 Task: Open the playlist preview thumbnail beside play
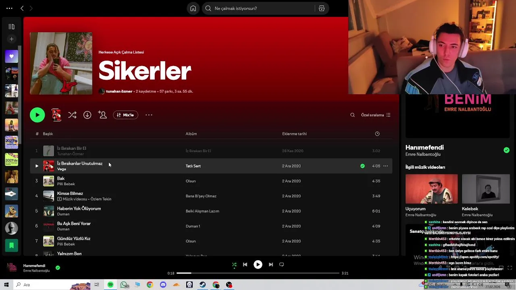(56, 115)
